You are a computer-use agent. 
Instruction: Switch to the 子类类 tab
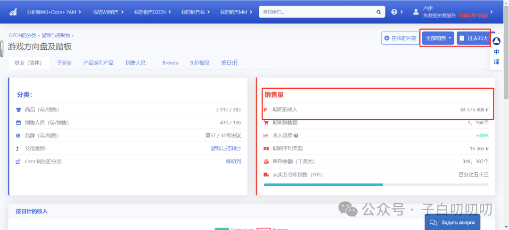click(x=64, y=63)
